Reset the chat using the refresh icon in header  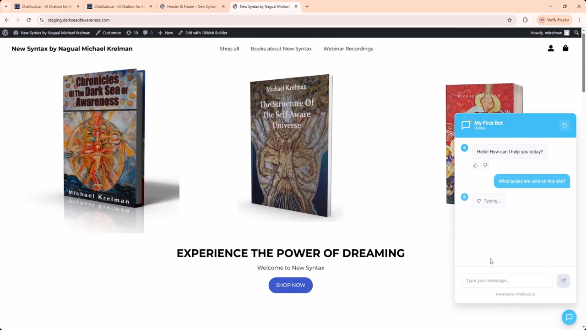coord(564,125)
